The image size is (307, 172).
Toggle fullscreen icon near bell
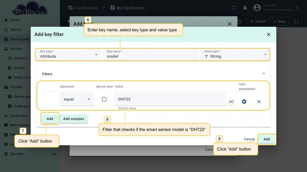tap(234, 8)
